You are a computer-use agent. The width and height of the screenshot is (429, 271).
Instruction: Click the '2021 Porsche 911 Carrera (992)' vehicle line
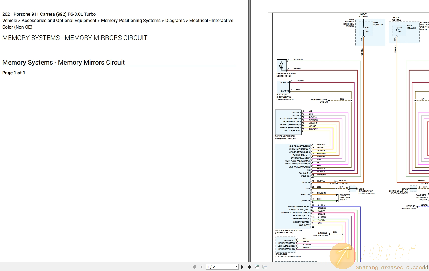coord(49,14)
